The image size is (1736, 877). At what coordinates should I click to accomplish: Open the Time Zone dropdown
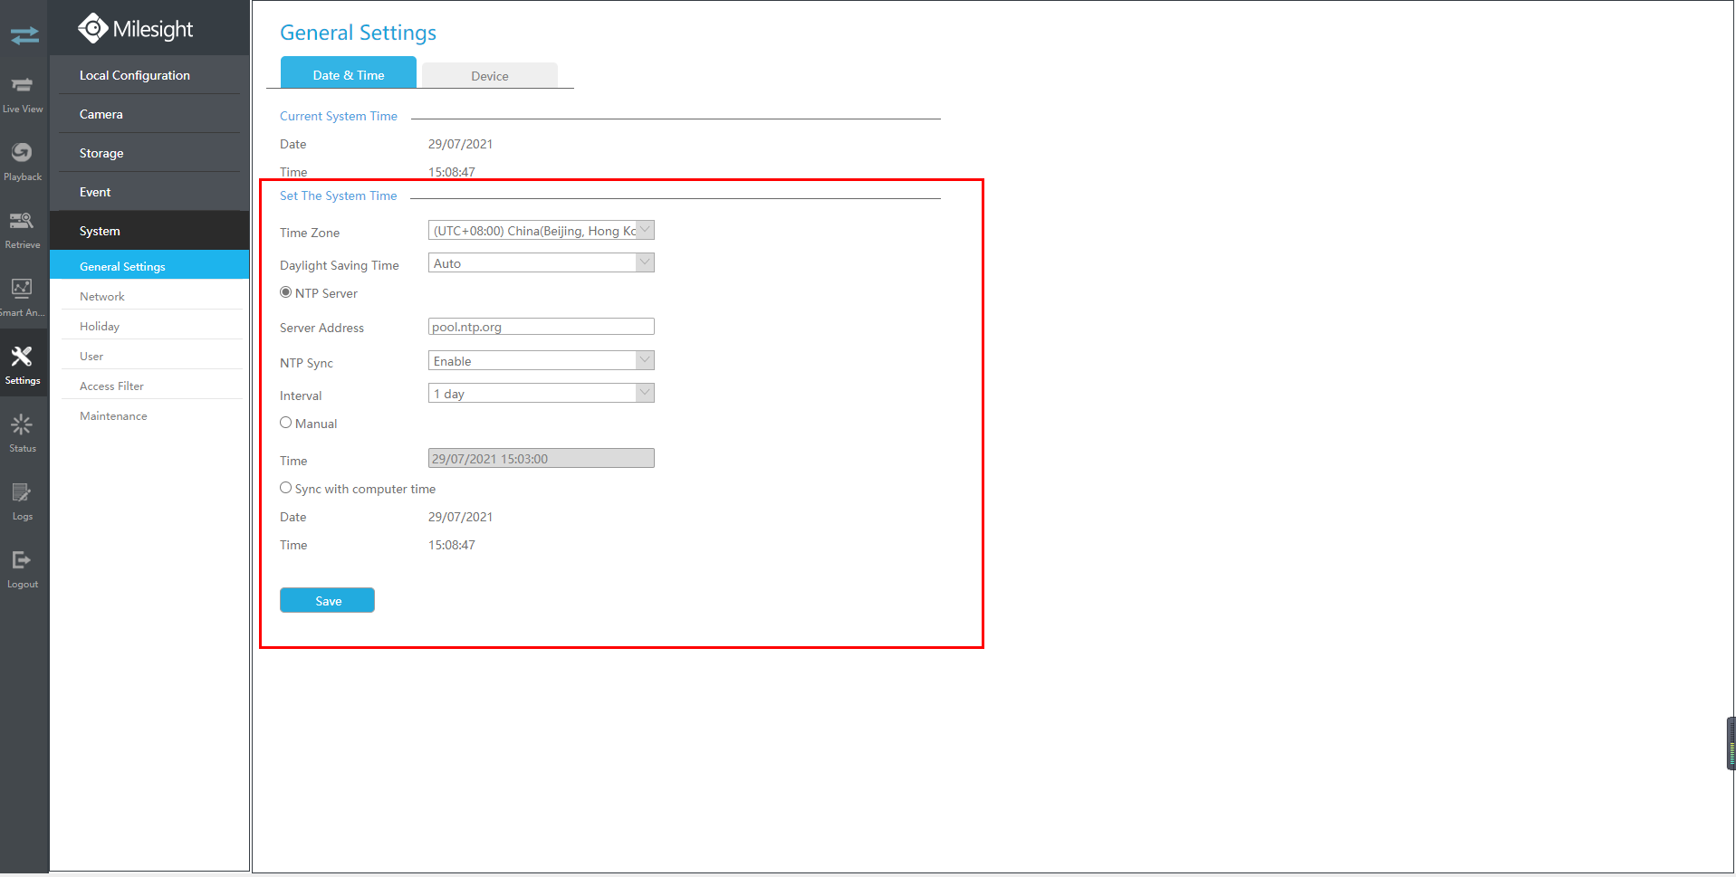tap(541, 231)
